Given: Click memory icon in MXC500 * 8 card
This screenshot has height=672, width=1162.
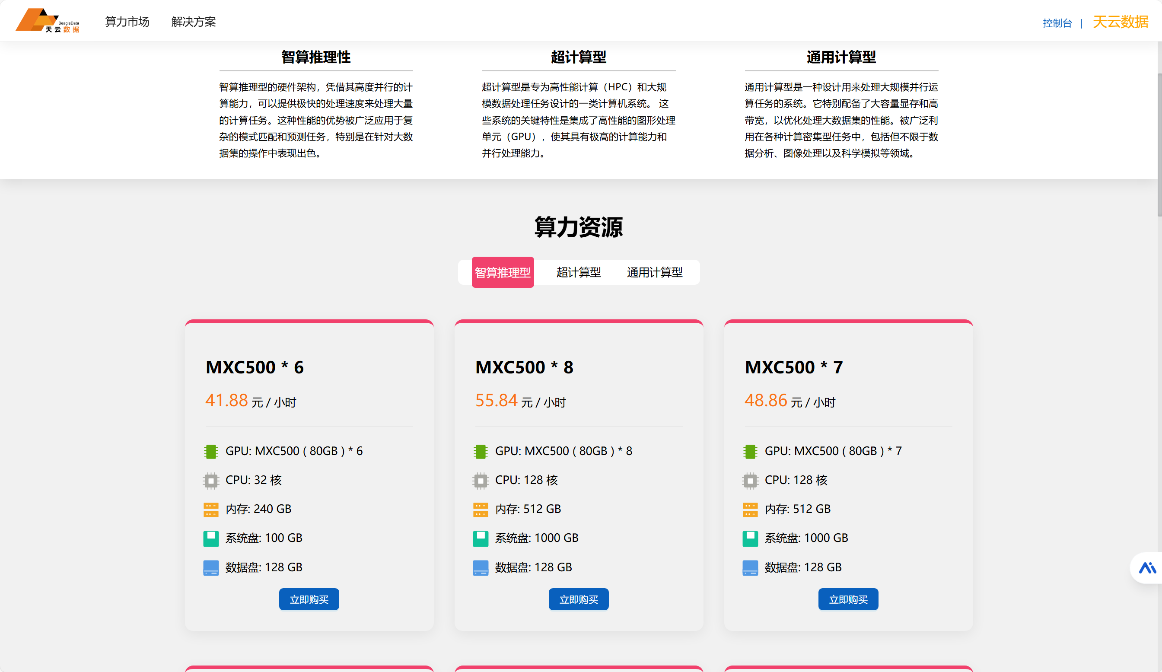Looking at the screenshot, I should [x=481, y=510].
